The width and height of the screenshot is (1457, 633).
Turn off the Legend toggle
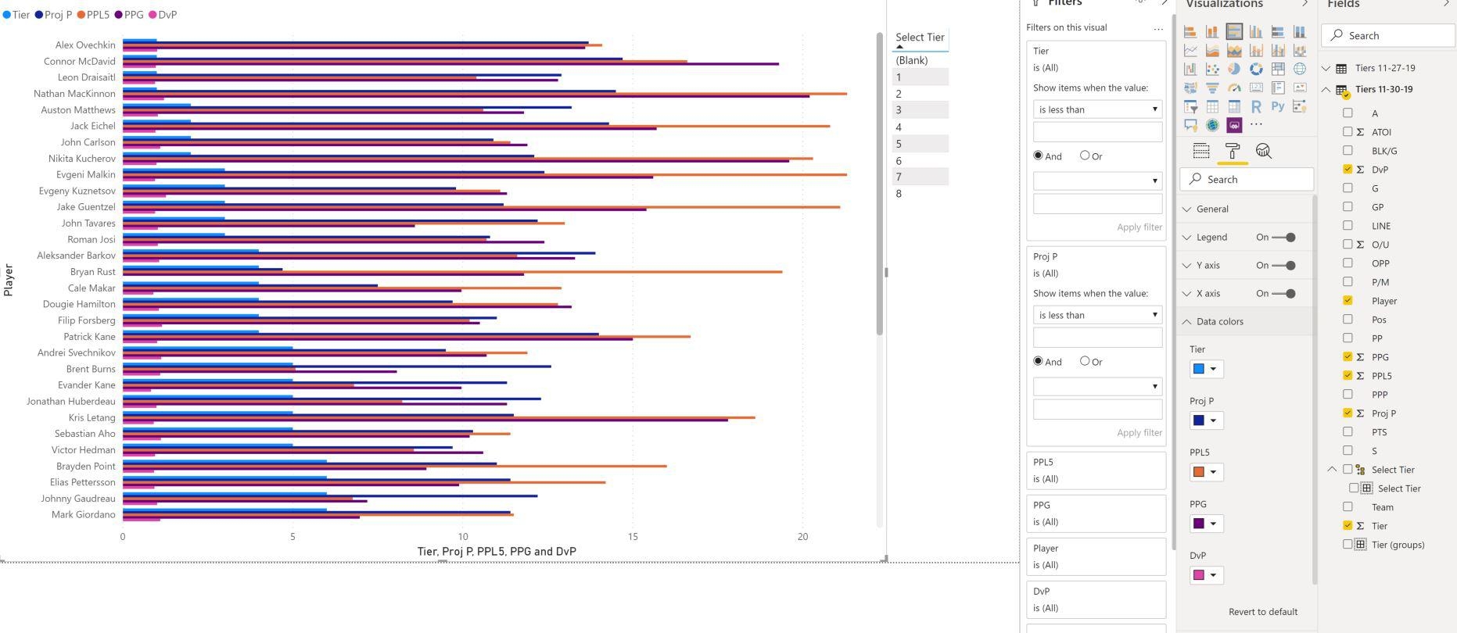[1283, 238]
